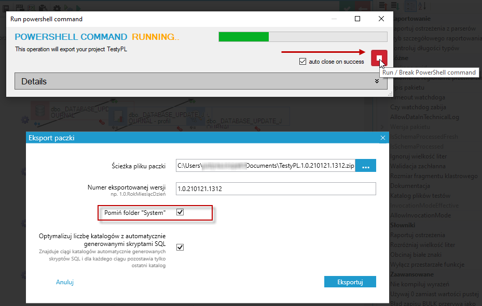
Task: Close the Eksport paczki dialog
Action: click(x=383, y=138)
